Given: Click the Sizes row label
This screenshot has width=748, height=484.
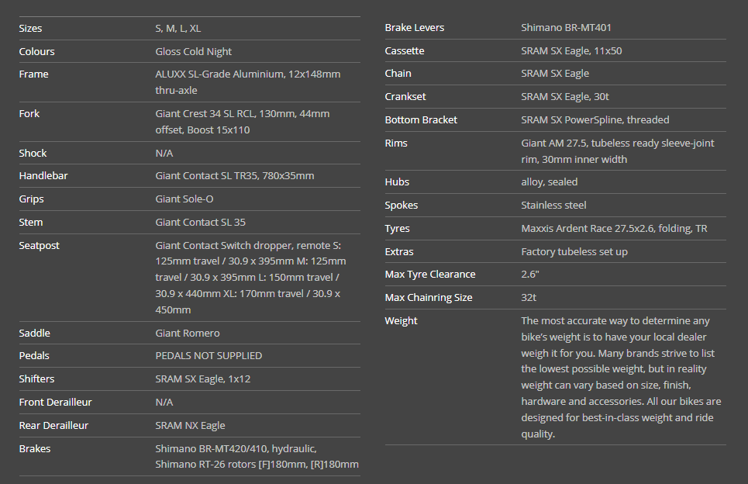Looking at the screenshot, I should 31,28.
